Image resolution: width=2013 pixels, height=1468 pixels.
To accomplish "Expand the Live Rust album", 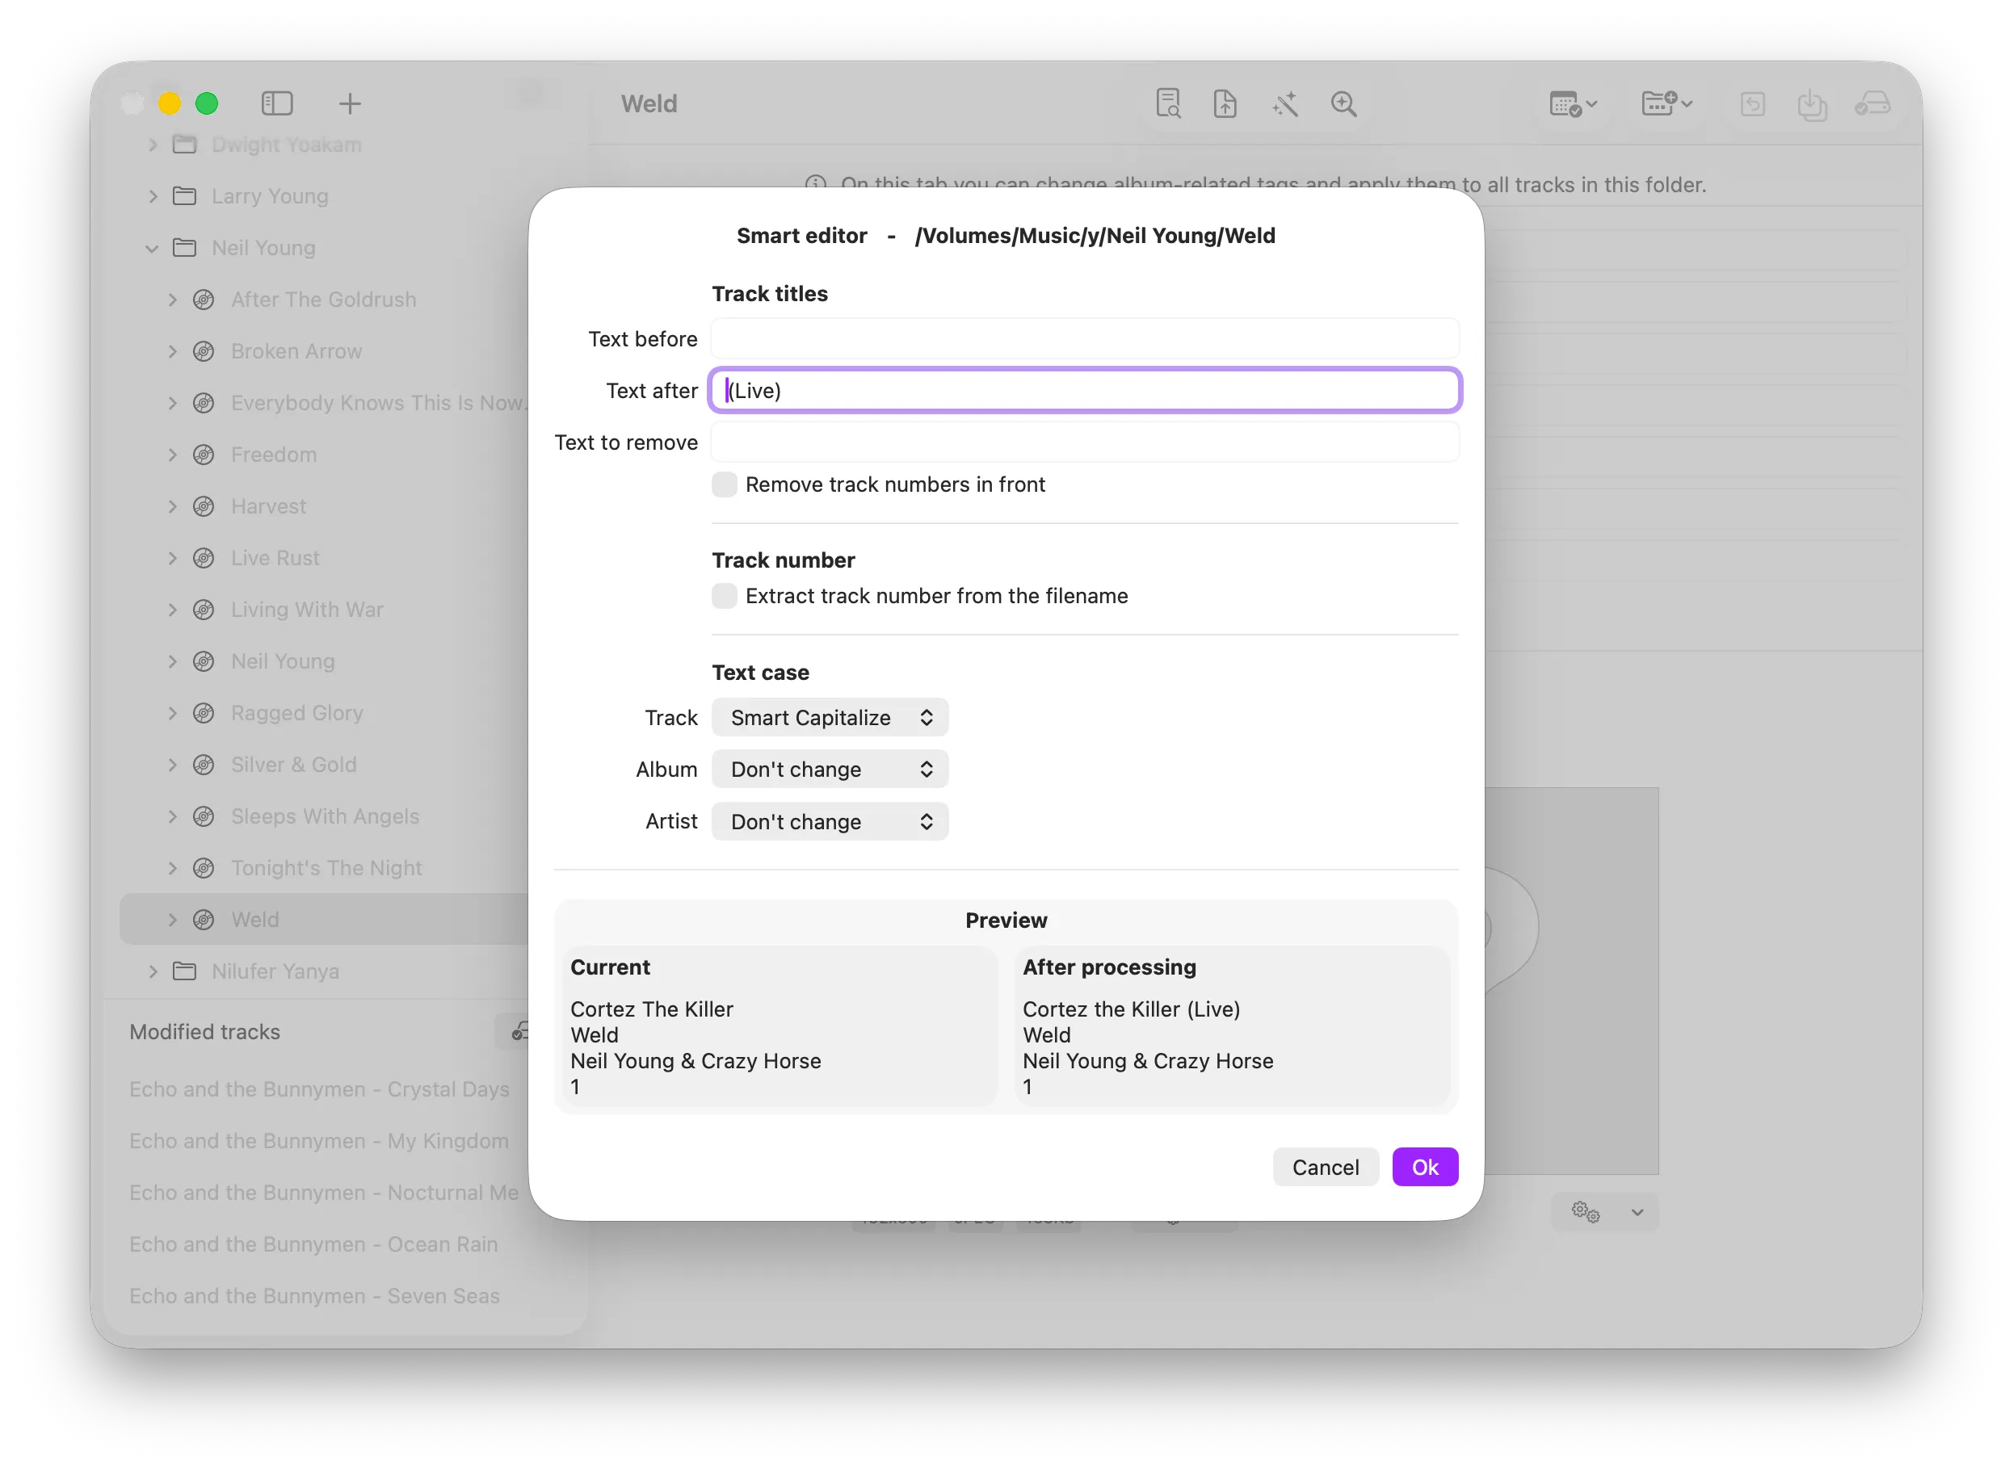I will coord(172,557).
